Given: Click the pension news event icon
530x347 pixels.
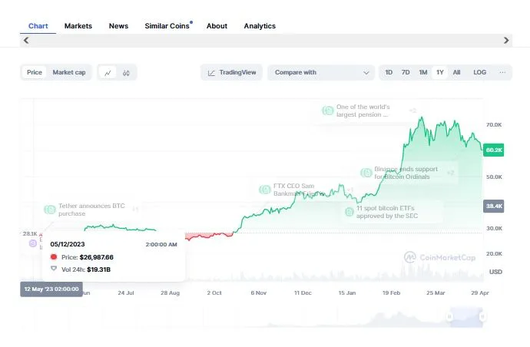Looking at the screenshot, I should pos(327,111).
